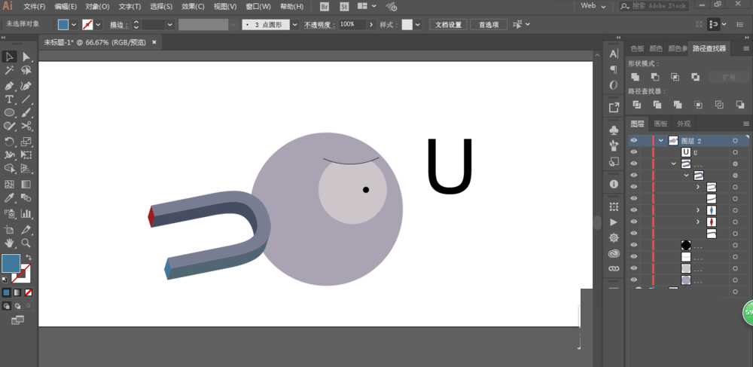Screen dimensions: 753x367
Task: Select the Type tool in toolbar
Action: (x=10, y=99)
